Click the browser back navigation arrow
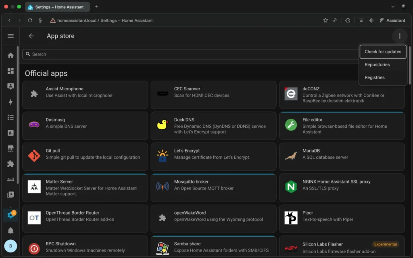This screenshot has height=258, width=413. click(x=10, y=20)
